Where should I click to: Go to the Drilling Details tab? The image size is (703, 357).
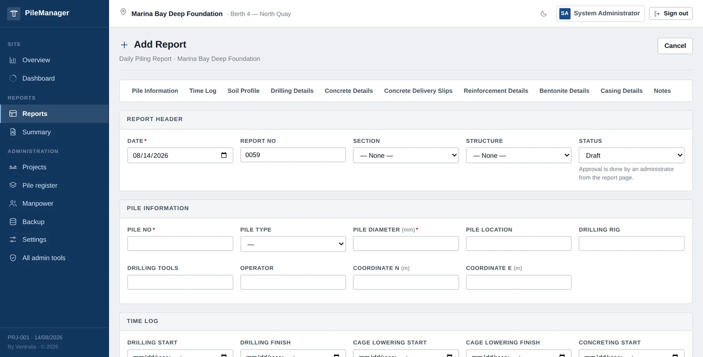point(292,91)
